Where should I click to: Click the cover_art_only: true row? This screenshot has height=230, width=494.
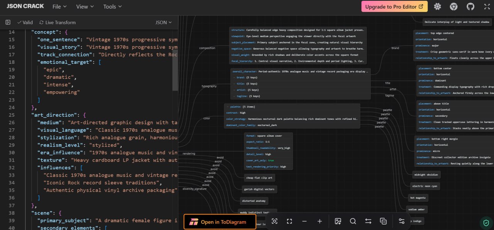tap(269, 160)
